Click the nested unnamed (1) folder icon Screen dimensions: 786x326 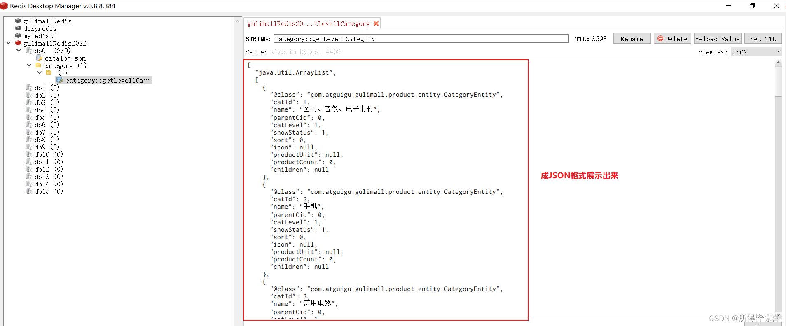coord(49,72)
